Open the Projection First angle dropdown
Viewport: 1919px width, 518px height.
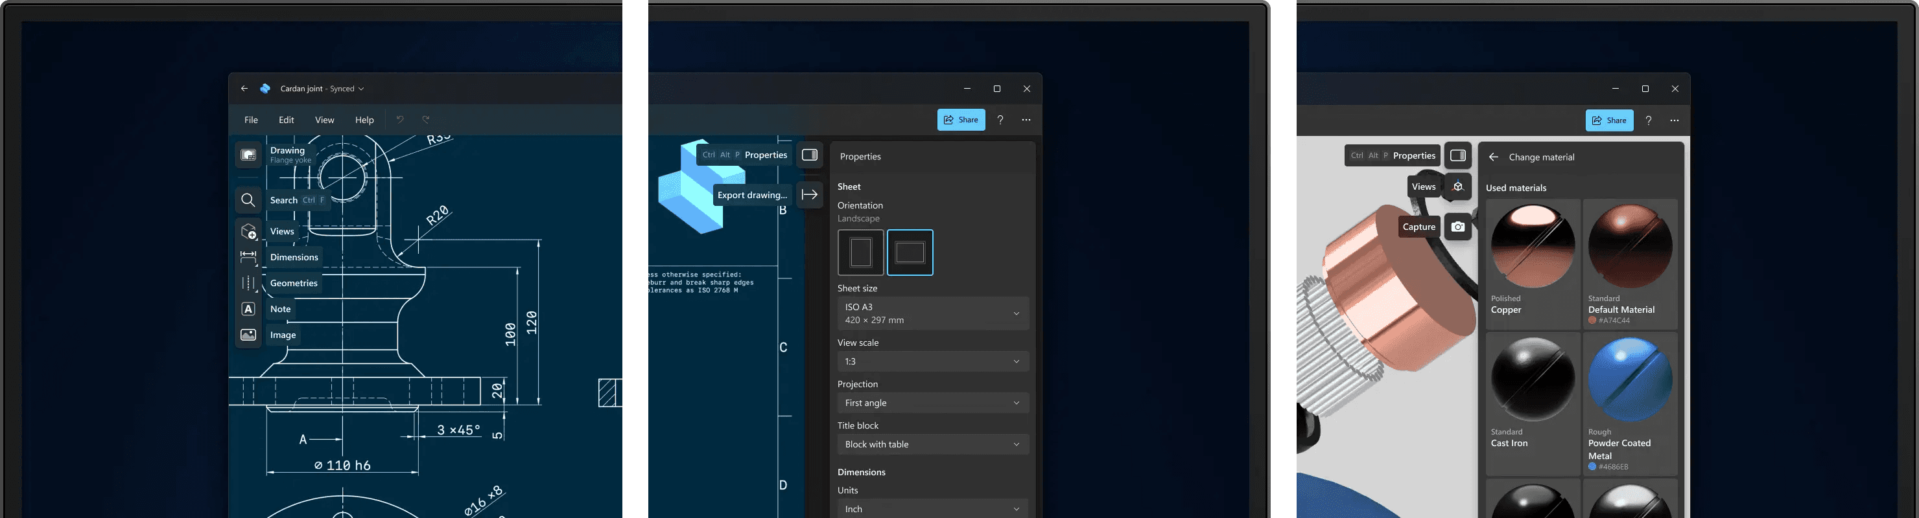(933, 403)
